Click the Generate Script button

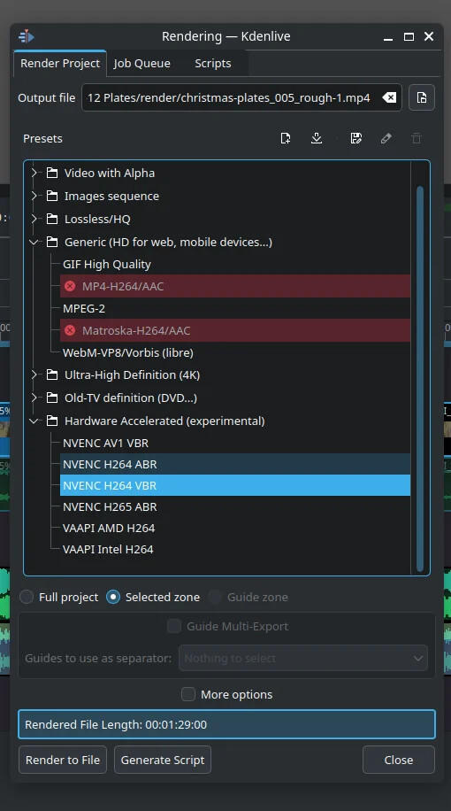tap(163, 760)
